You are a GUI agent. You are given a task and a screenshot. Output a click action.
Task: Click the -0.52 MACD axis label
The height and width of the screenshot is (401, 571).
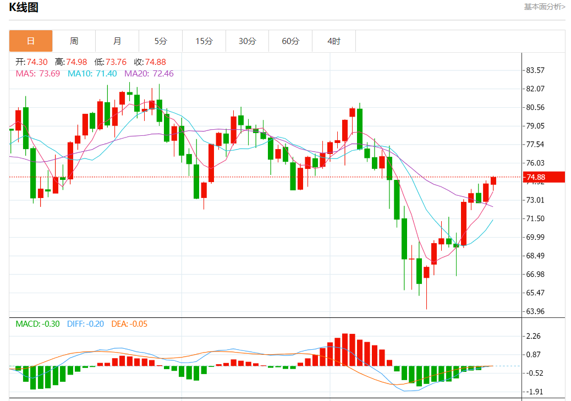click(x=534, y=373)
